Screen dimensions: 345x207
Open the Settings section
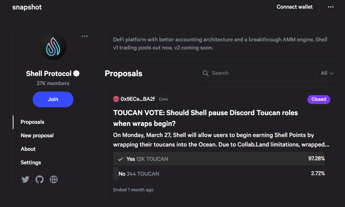click(x=30, y=163)
